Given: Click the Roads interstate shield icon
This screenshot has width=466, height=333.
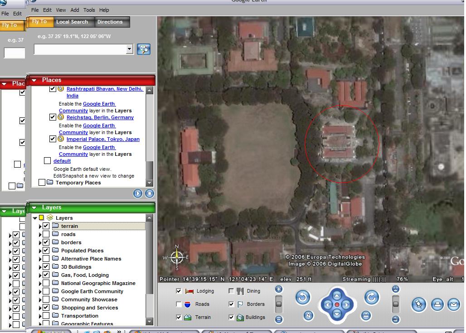Looking at the screenshot, I should [x=188, y=304].
